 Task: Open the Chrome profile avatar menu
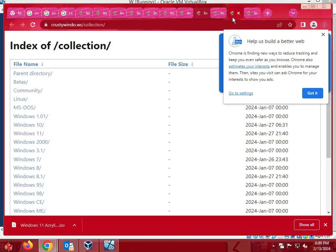[x=313, y=25]
